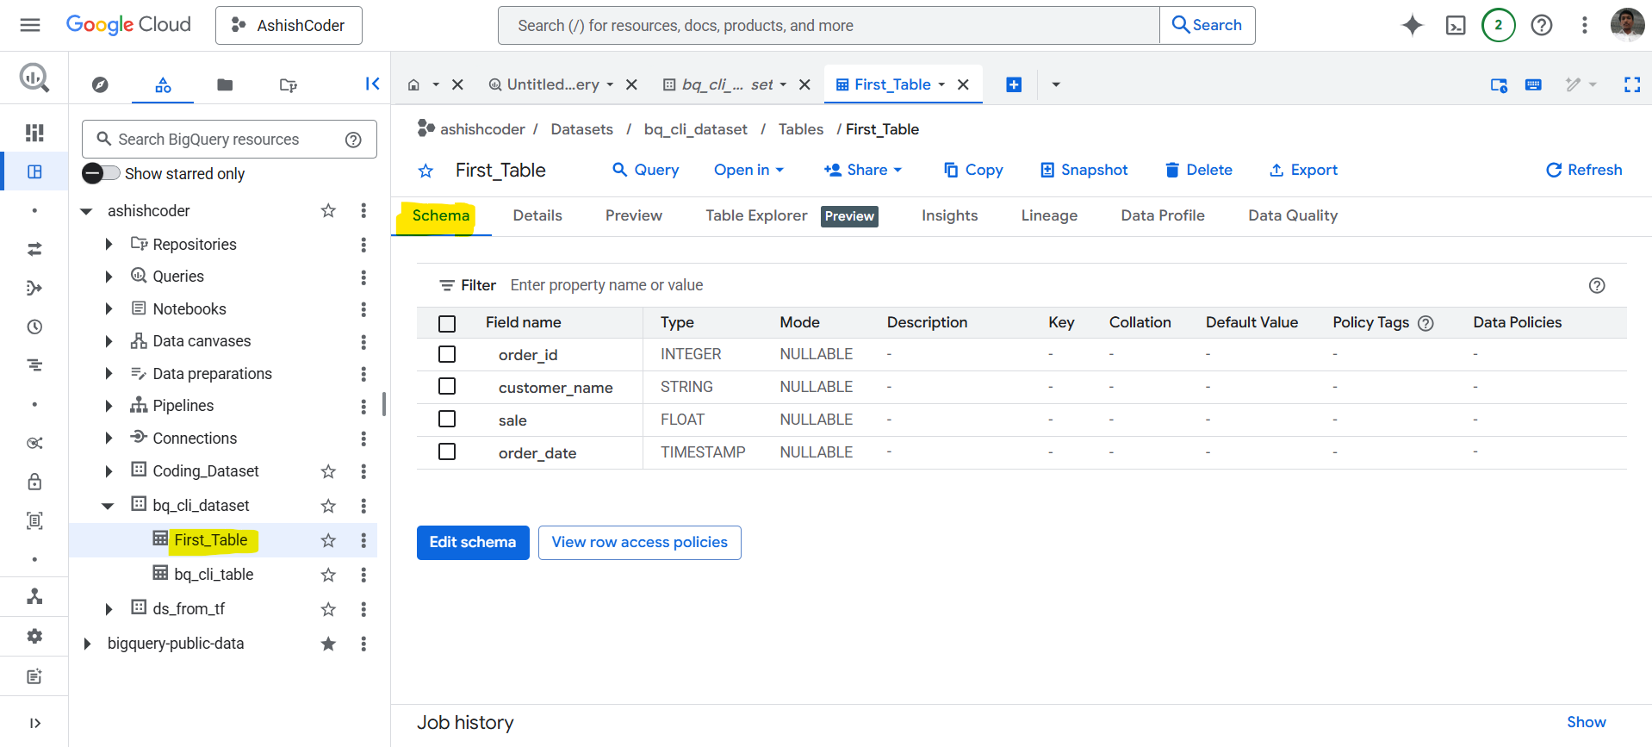Screen dimensions: 1652x747
Task: Activate Cloud Shell terminal icon
Action: 1456,25
